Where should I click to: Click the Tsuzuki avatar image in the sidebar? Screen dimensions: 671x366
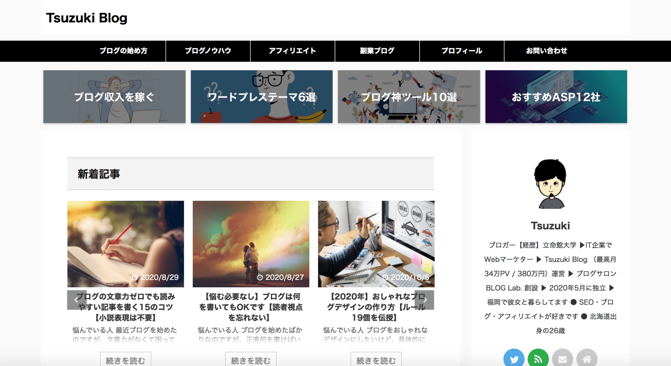pos(550,183)
